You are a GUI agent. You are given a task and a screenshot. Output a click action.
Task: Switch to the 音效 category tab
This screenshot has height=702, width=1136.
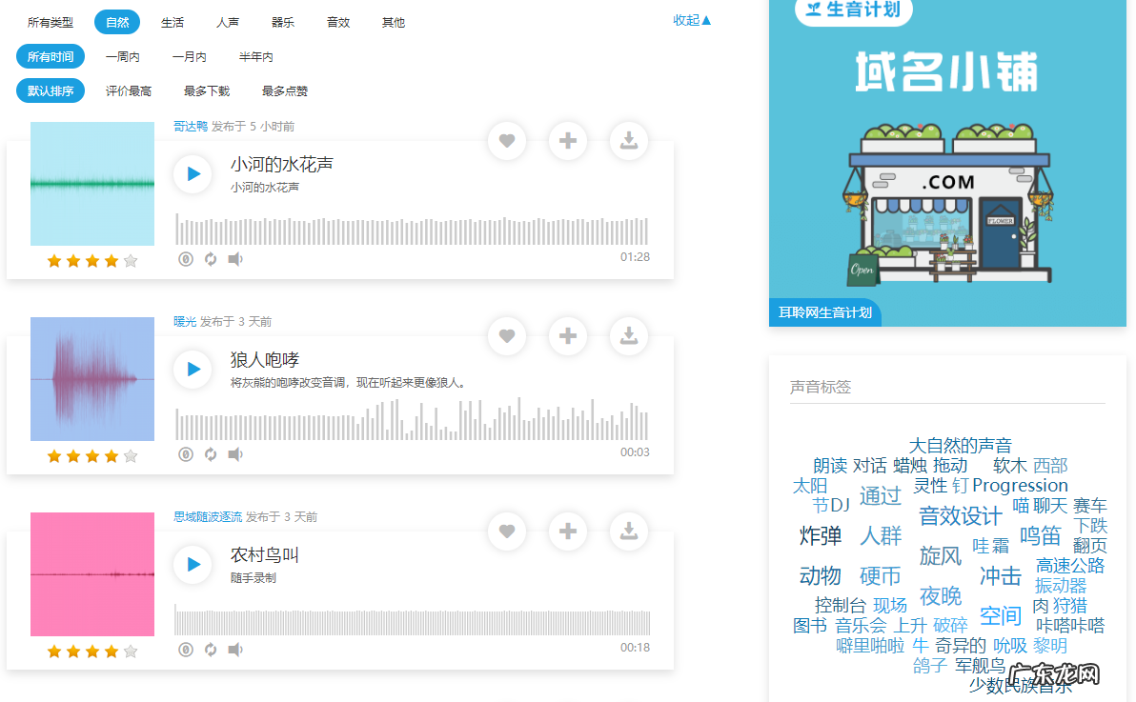[x=337, y=22]
